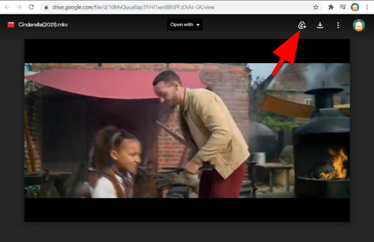374x242 pixels.
Task: Go forward with the browser arrow
Action: pos(19,7)
